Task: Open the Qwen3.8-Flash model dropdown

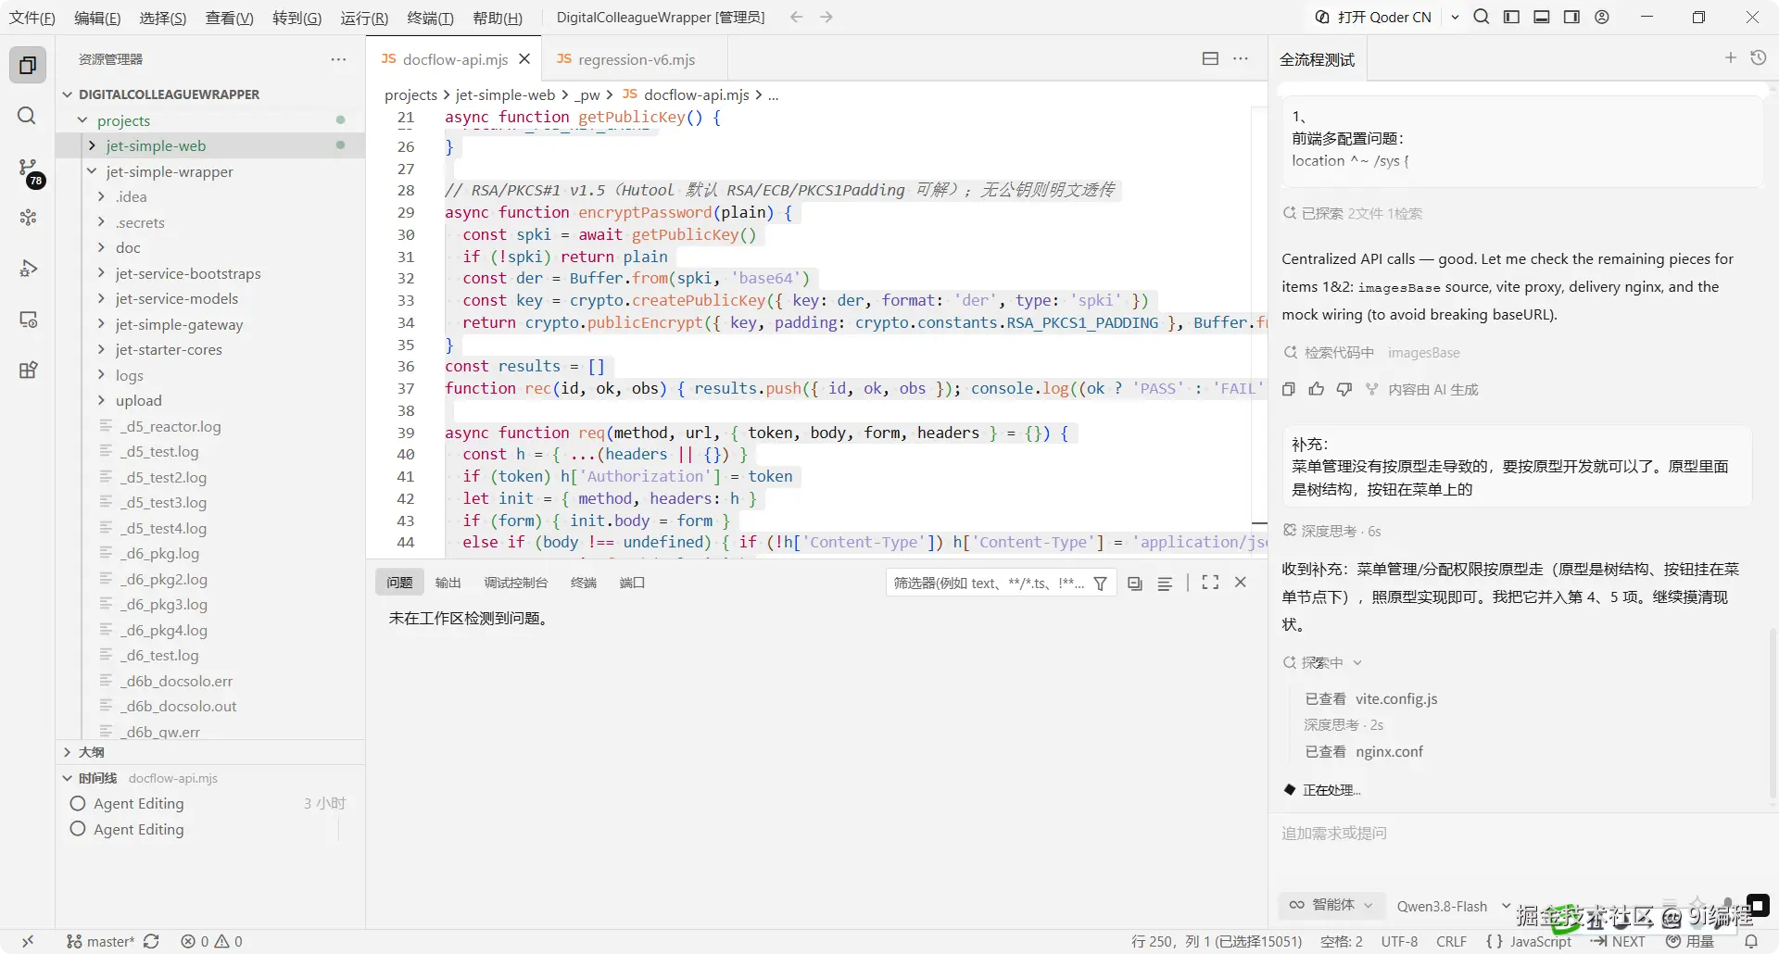Action: coord(1453,906)
